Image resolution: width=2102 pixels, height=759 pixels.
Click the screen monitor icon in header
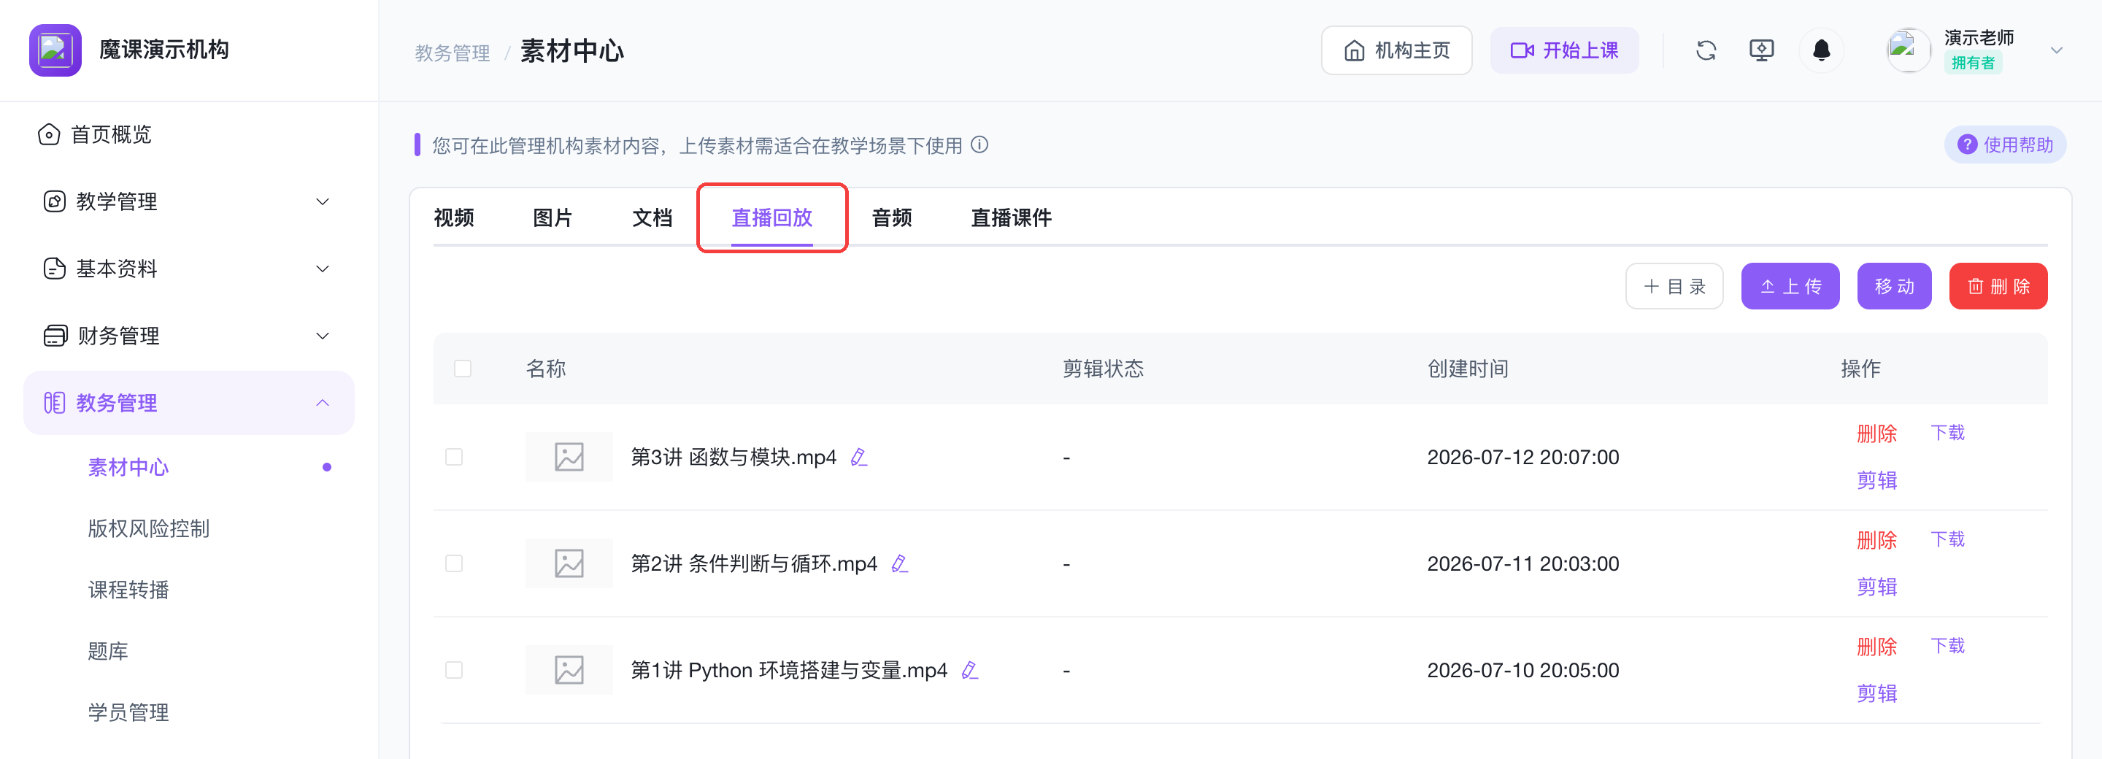pyautogui.click(x=1761, y=50)
